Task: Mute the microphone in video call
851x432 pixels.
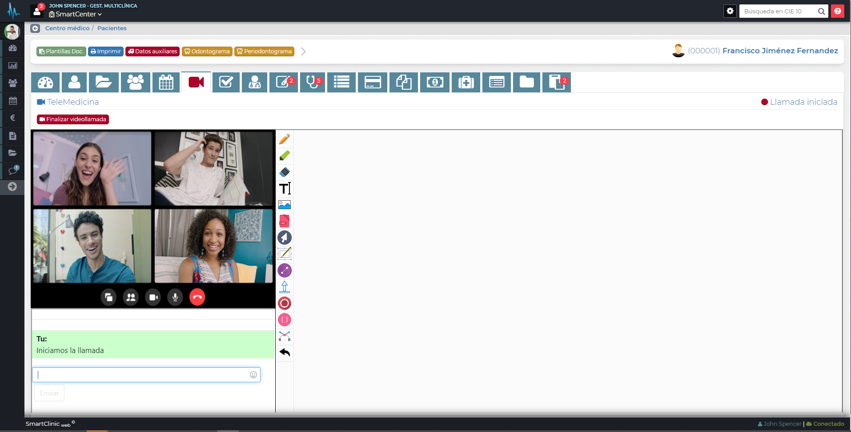Action: [x=175, y=297]
